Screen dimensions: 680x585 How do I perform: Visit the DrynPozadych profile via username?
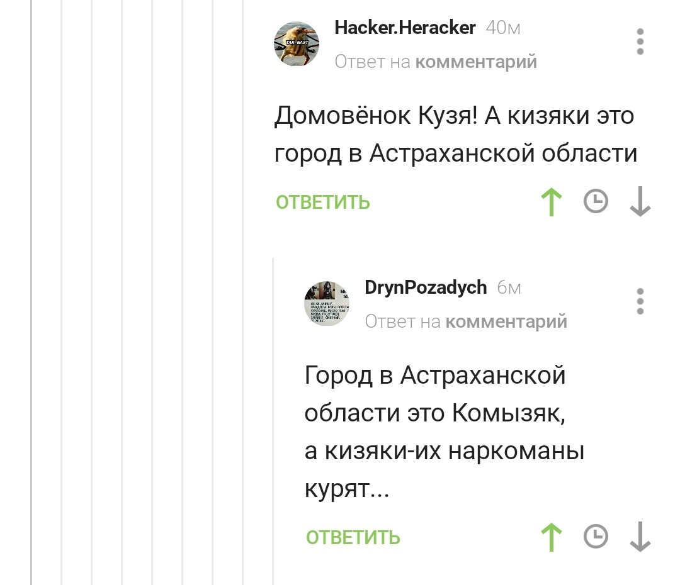point(426,287)
